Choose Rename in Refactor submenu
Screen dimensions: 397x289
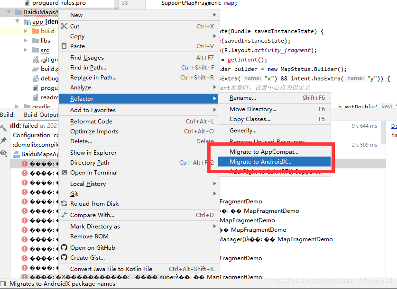[275, 98]
